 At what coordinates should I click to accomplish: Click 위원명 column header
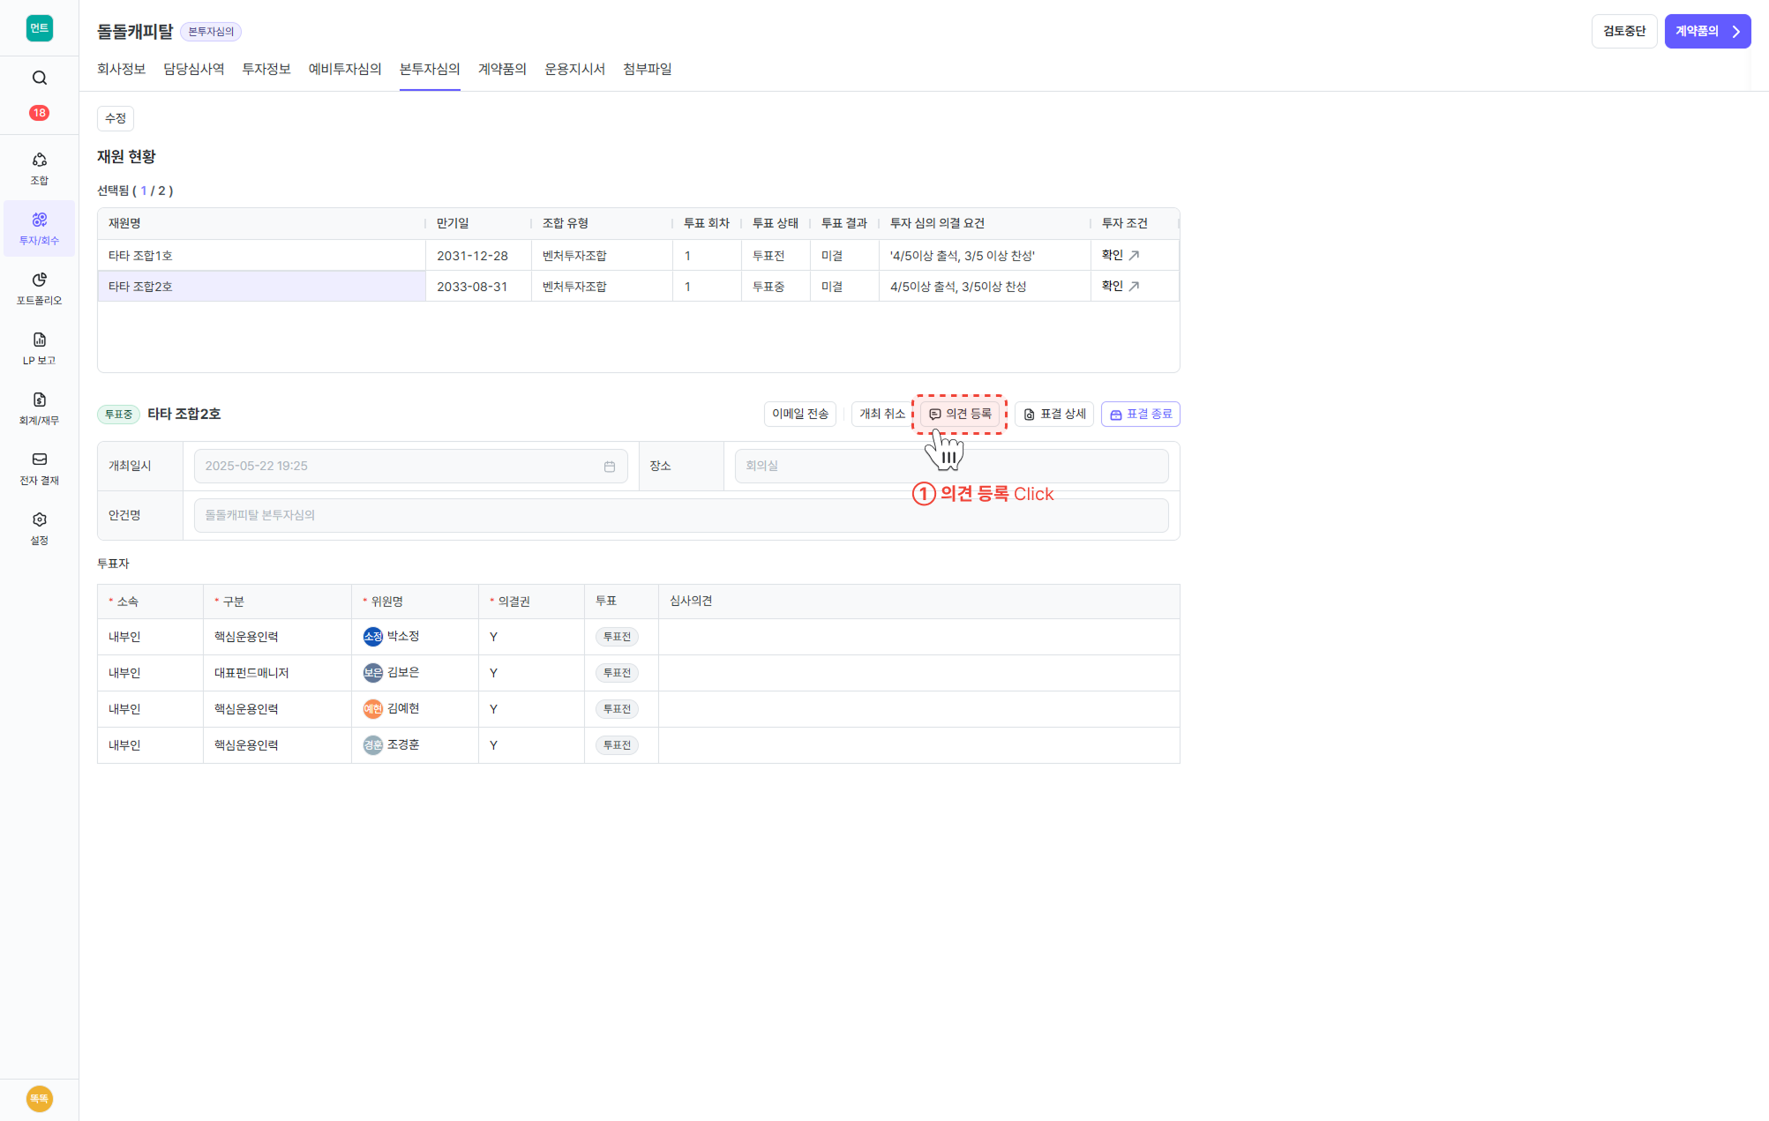point(415,601)
